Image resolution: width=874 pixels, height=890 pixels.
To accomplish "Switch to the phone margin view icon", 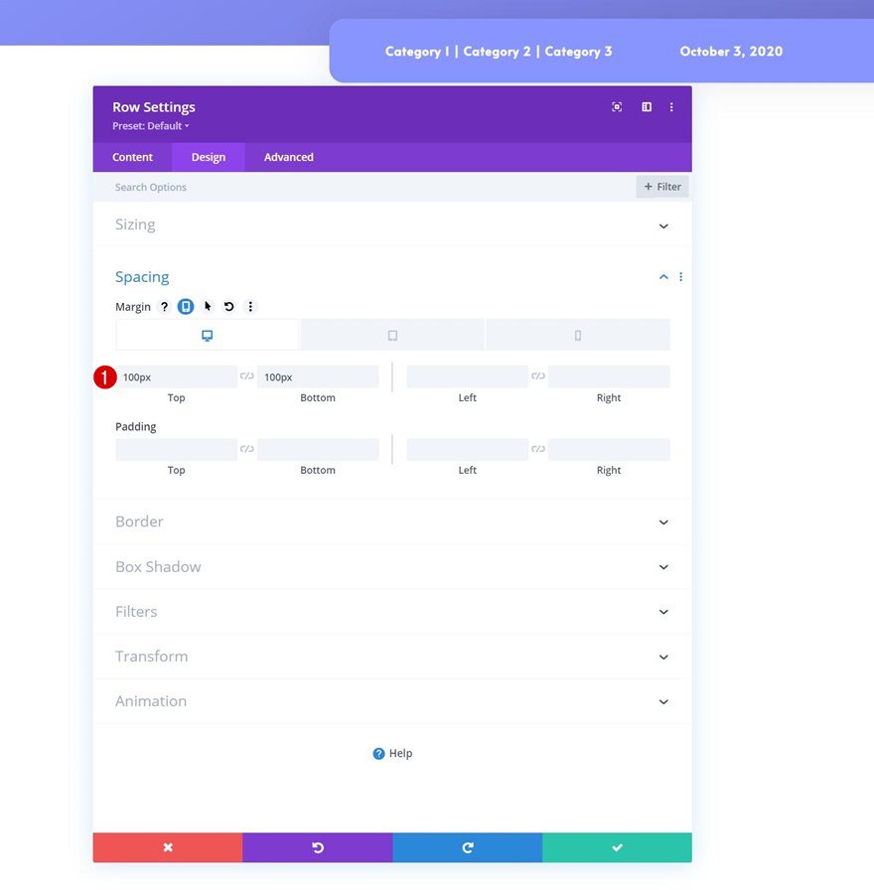I will coord(577,335).
